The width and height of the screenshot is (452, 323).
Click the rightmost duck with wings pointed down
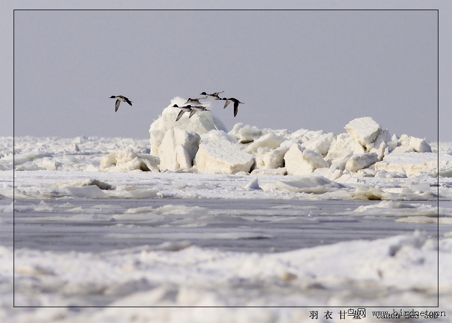233,104
